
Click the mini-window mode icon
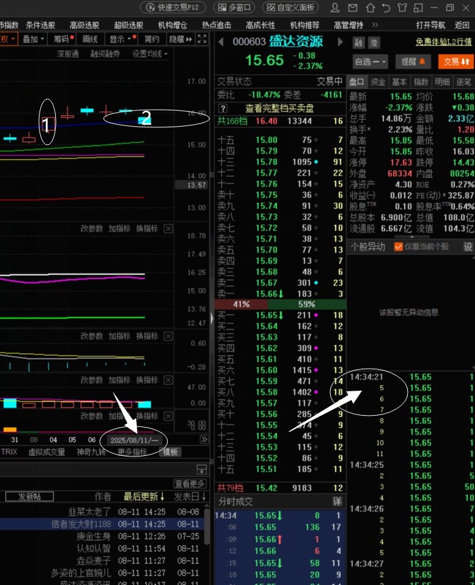419,8
